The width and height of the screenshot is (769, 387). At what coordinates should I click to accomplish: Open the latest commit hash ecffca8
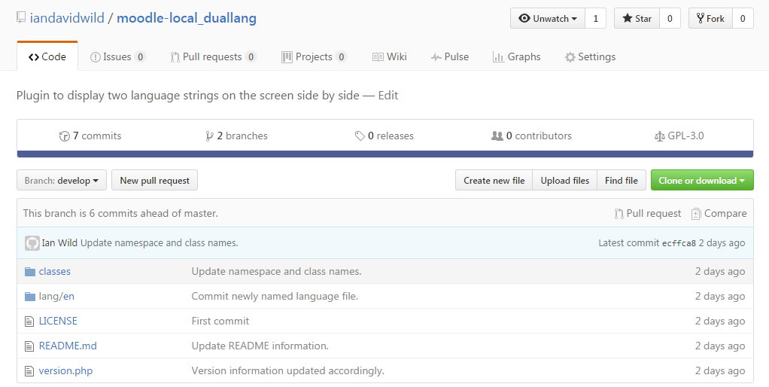679,243
